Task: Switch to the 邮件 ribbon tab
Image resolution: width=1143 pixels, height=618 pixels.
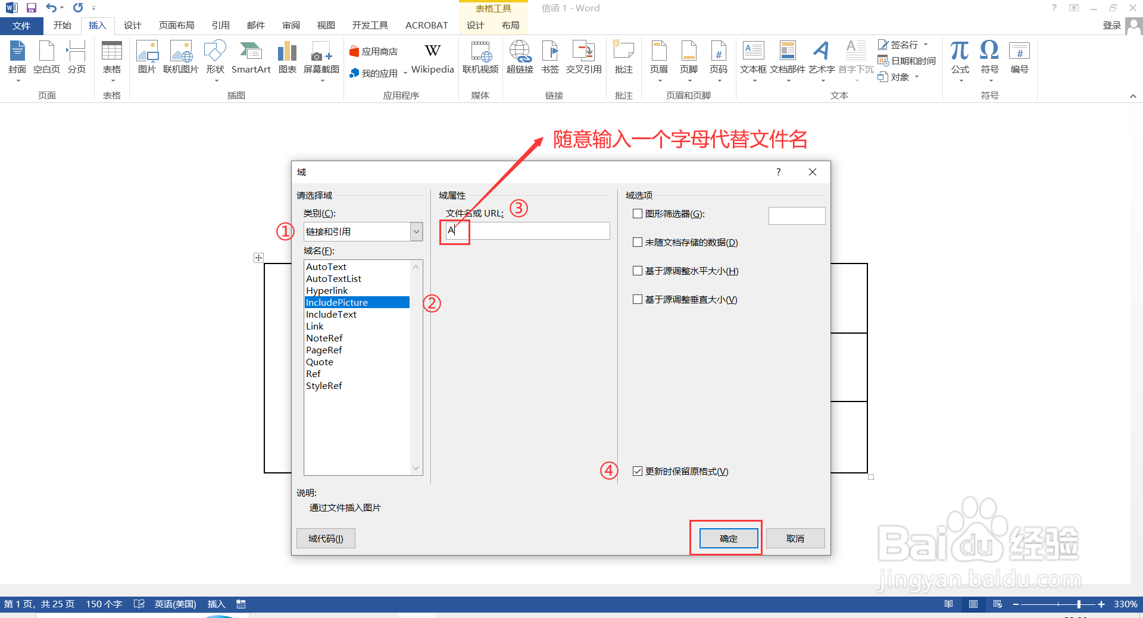Action: pyautogui.click(x=255, y=25)
